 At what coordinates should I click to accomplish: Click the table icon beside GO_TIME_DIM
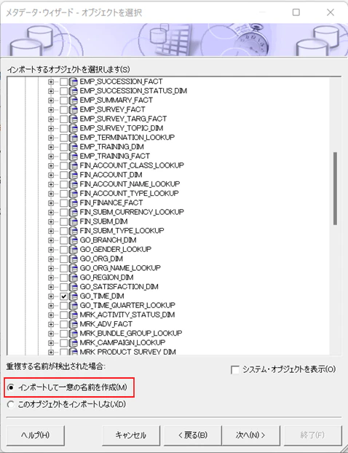[x=74, y=296]
